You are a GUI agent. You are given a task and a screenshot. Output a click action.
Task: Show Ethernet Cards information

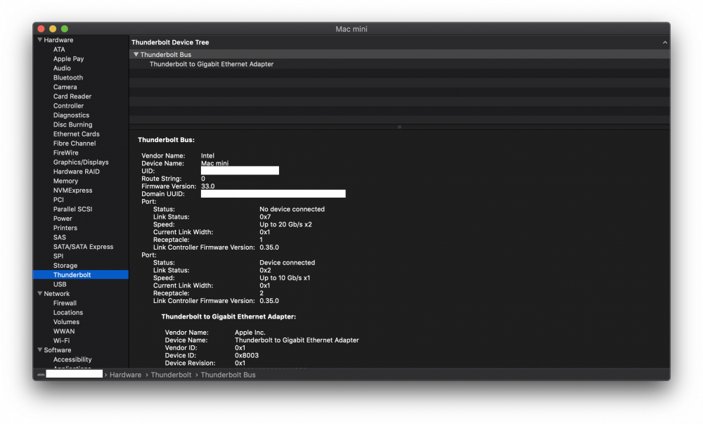click(76, 134)
